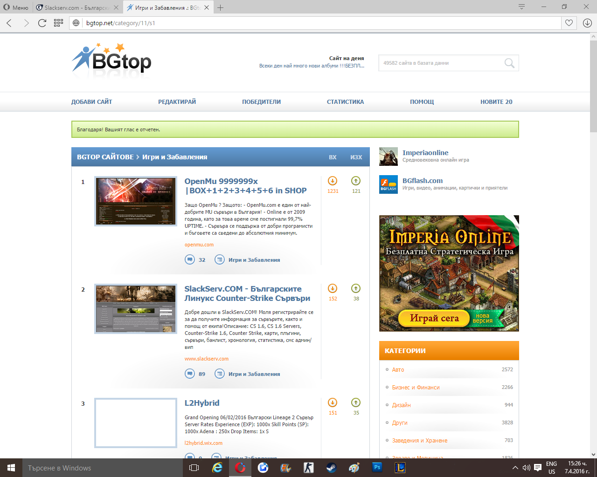
Task: Open Авто category
Action: [398, 369]
